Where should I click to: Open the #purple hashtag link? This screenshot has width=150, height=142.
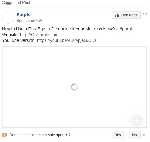[127, 29]
